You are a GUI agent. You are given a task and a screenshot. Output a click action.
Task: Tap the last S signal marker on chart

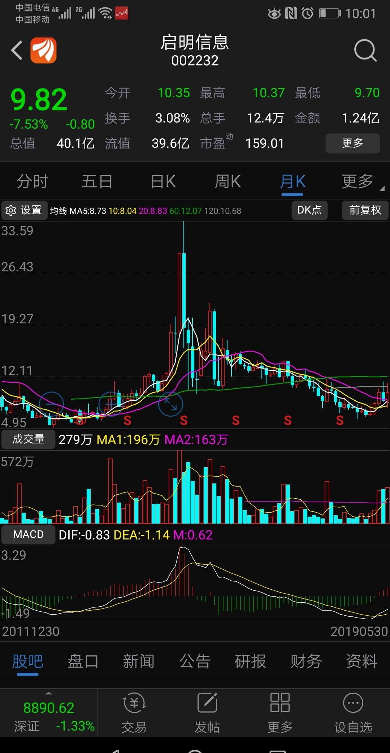[339, 421]
